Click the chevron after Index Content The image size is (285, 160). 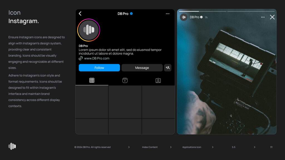[x=171, y=147]
